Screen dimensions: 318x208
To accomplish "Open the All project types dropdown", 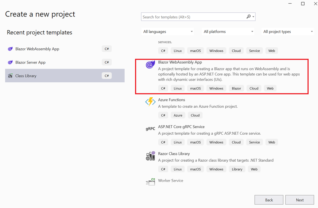I will pos(288,32).
